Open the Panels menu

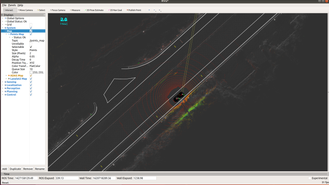(x=12, y=5)
